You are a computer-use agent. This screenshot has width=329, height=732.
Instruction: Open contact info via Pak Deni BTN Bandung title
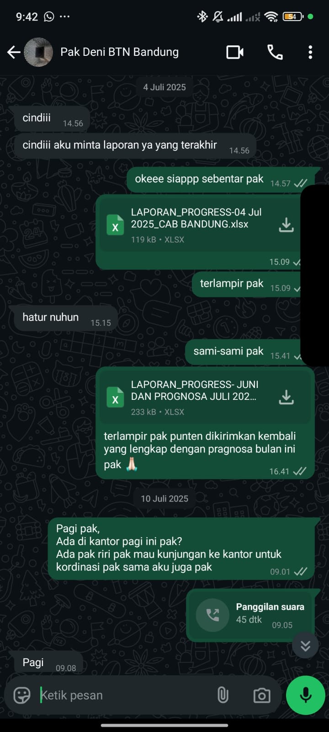(x=120, y=52)
